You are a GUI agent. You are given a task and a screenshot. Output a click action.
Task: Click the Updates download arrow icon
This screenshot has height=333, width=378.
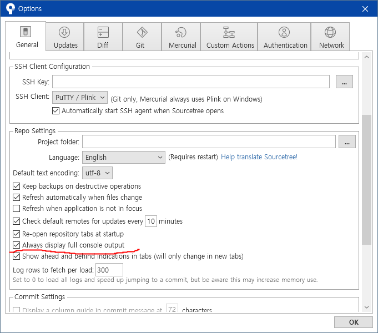[64, 32]
